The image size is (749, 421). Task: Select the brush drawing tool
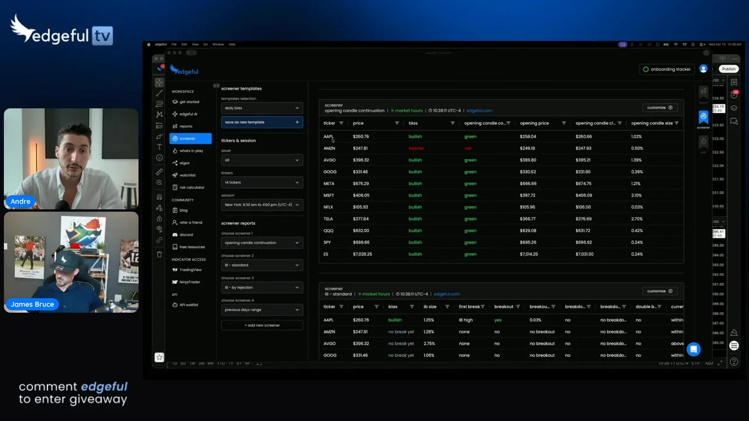(x=159, y=136)
